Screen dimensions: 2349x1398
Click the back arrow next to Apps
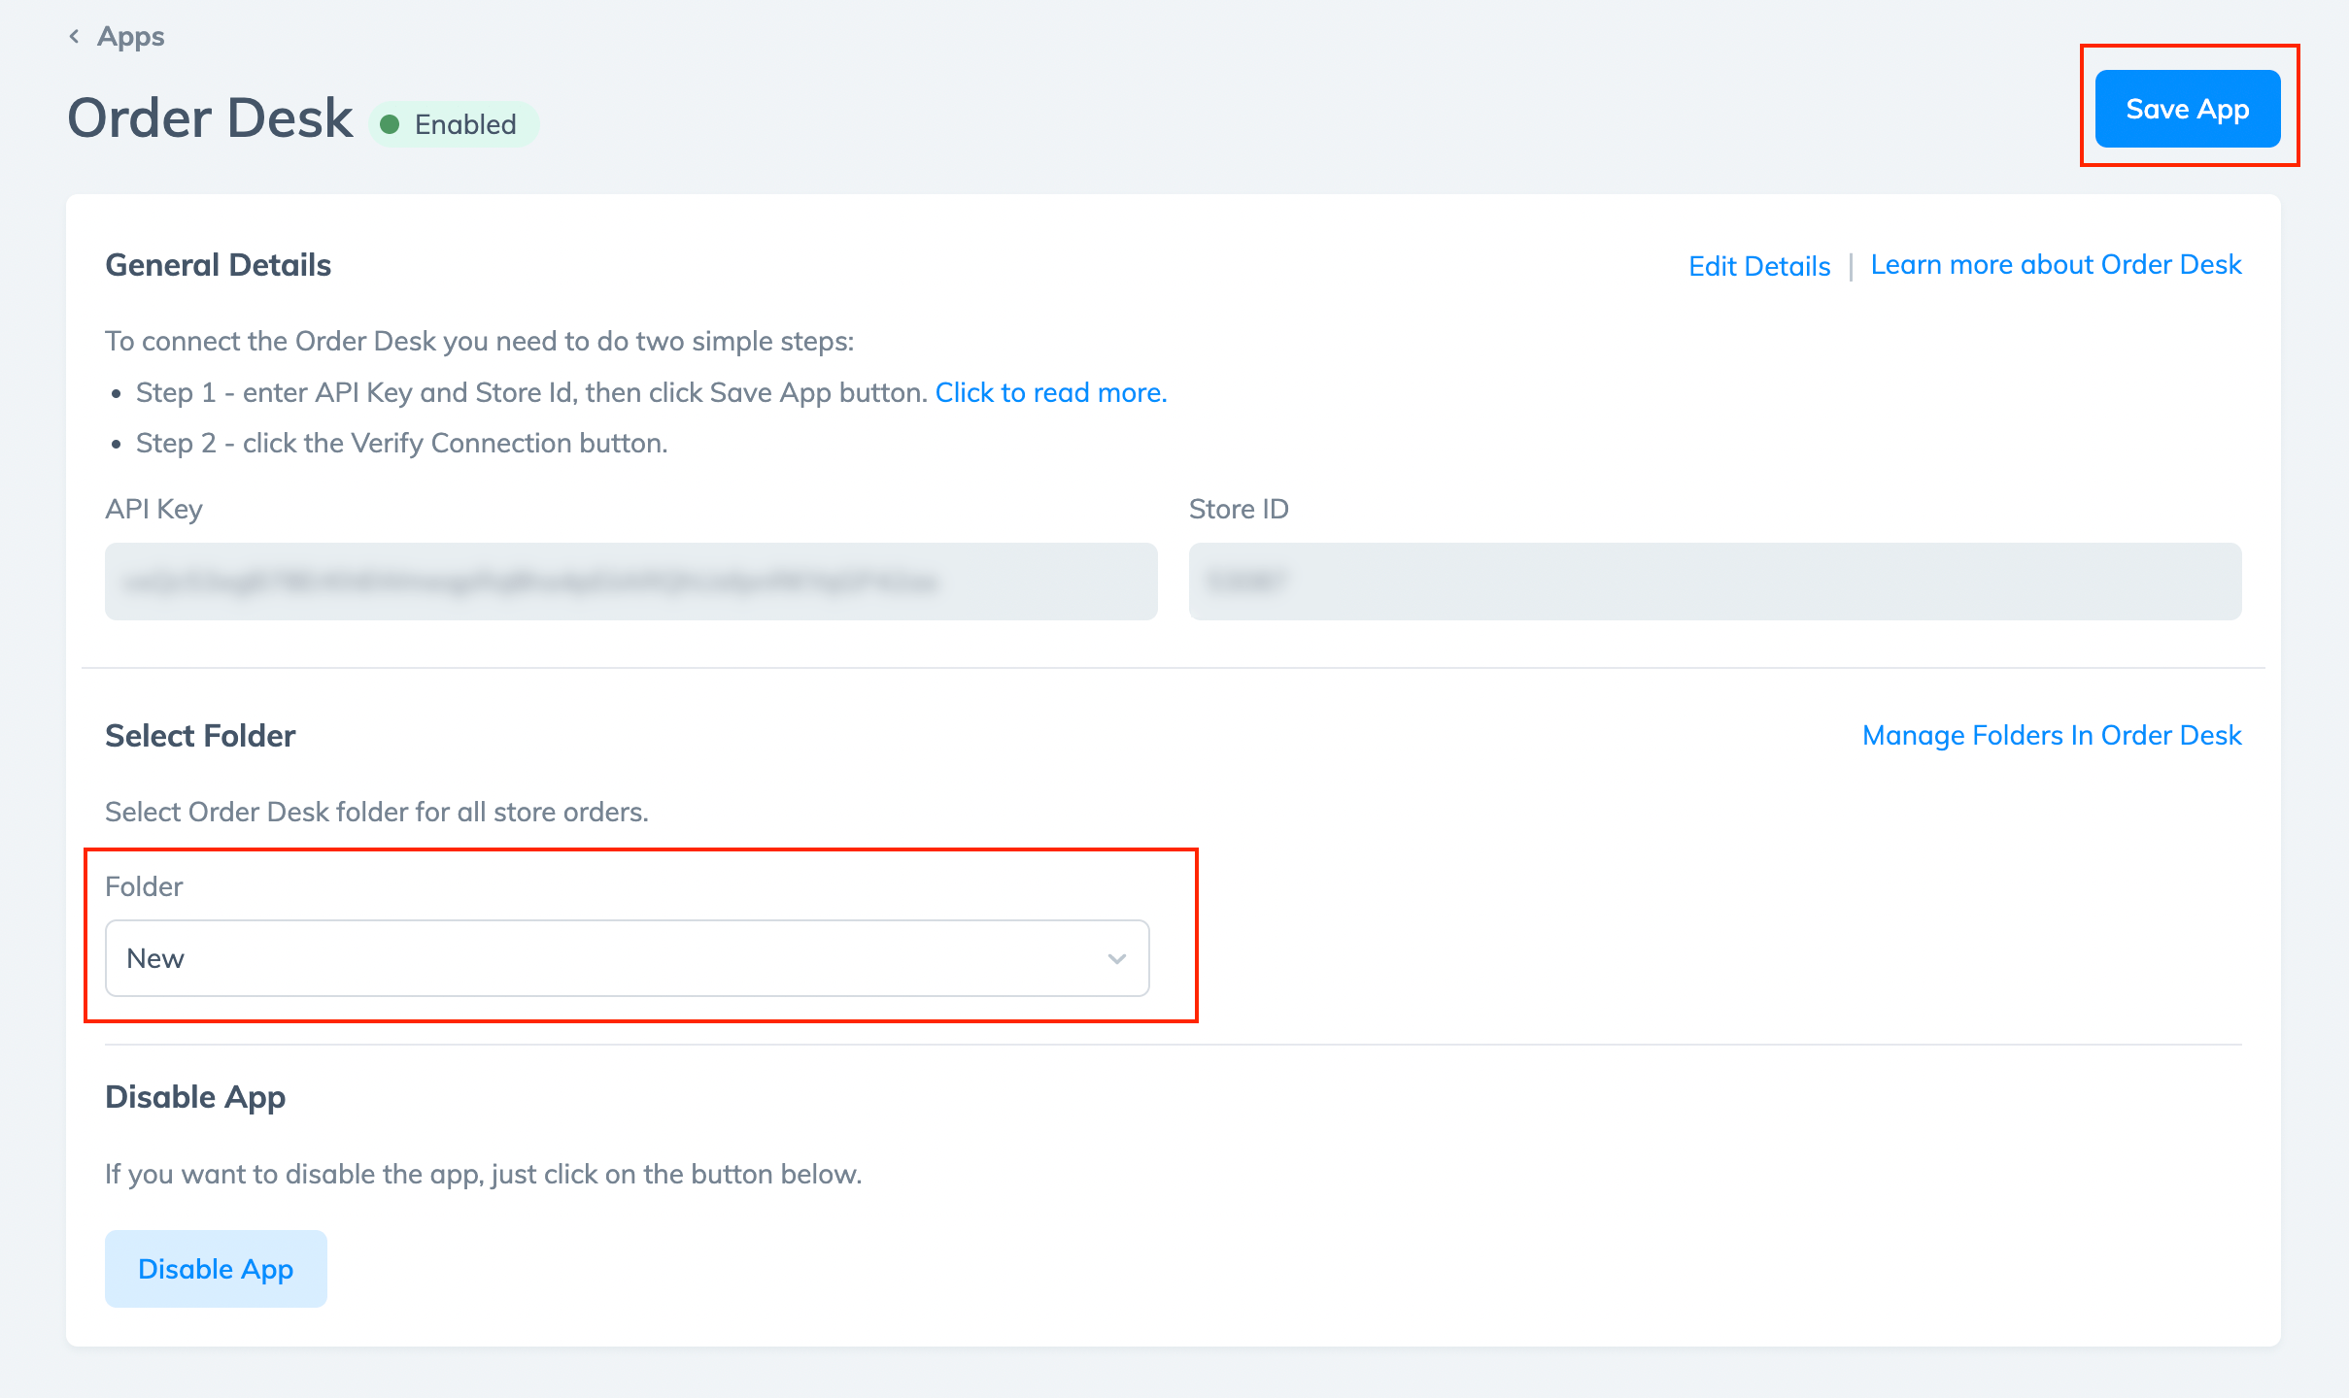(74, 36)
